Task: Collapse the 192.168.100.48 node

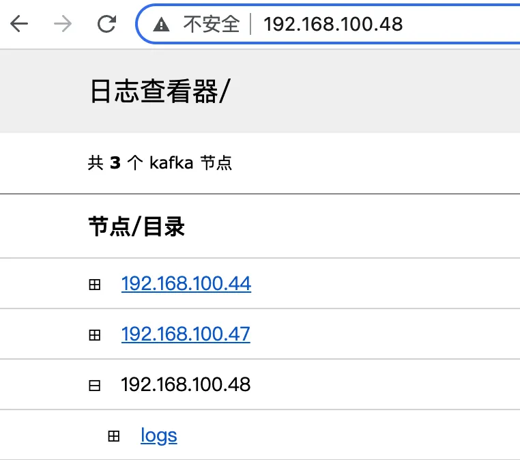Action: tap(95, 386)
